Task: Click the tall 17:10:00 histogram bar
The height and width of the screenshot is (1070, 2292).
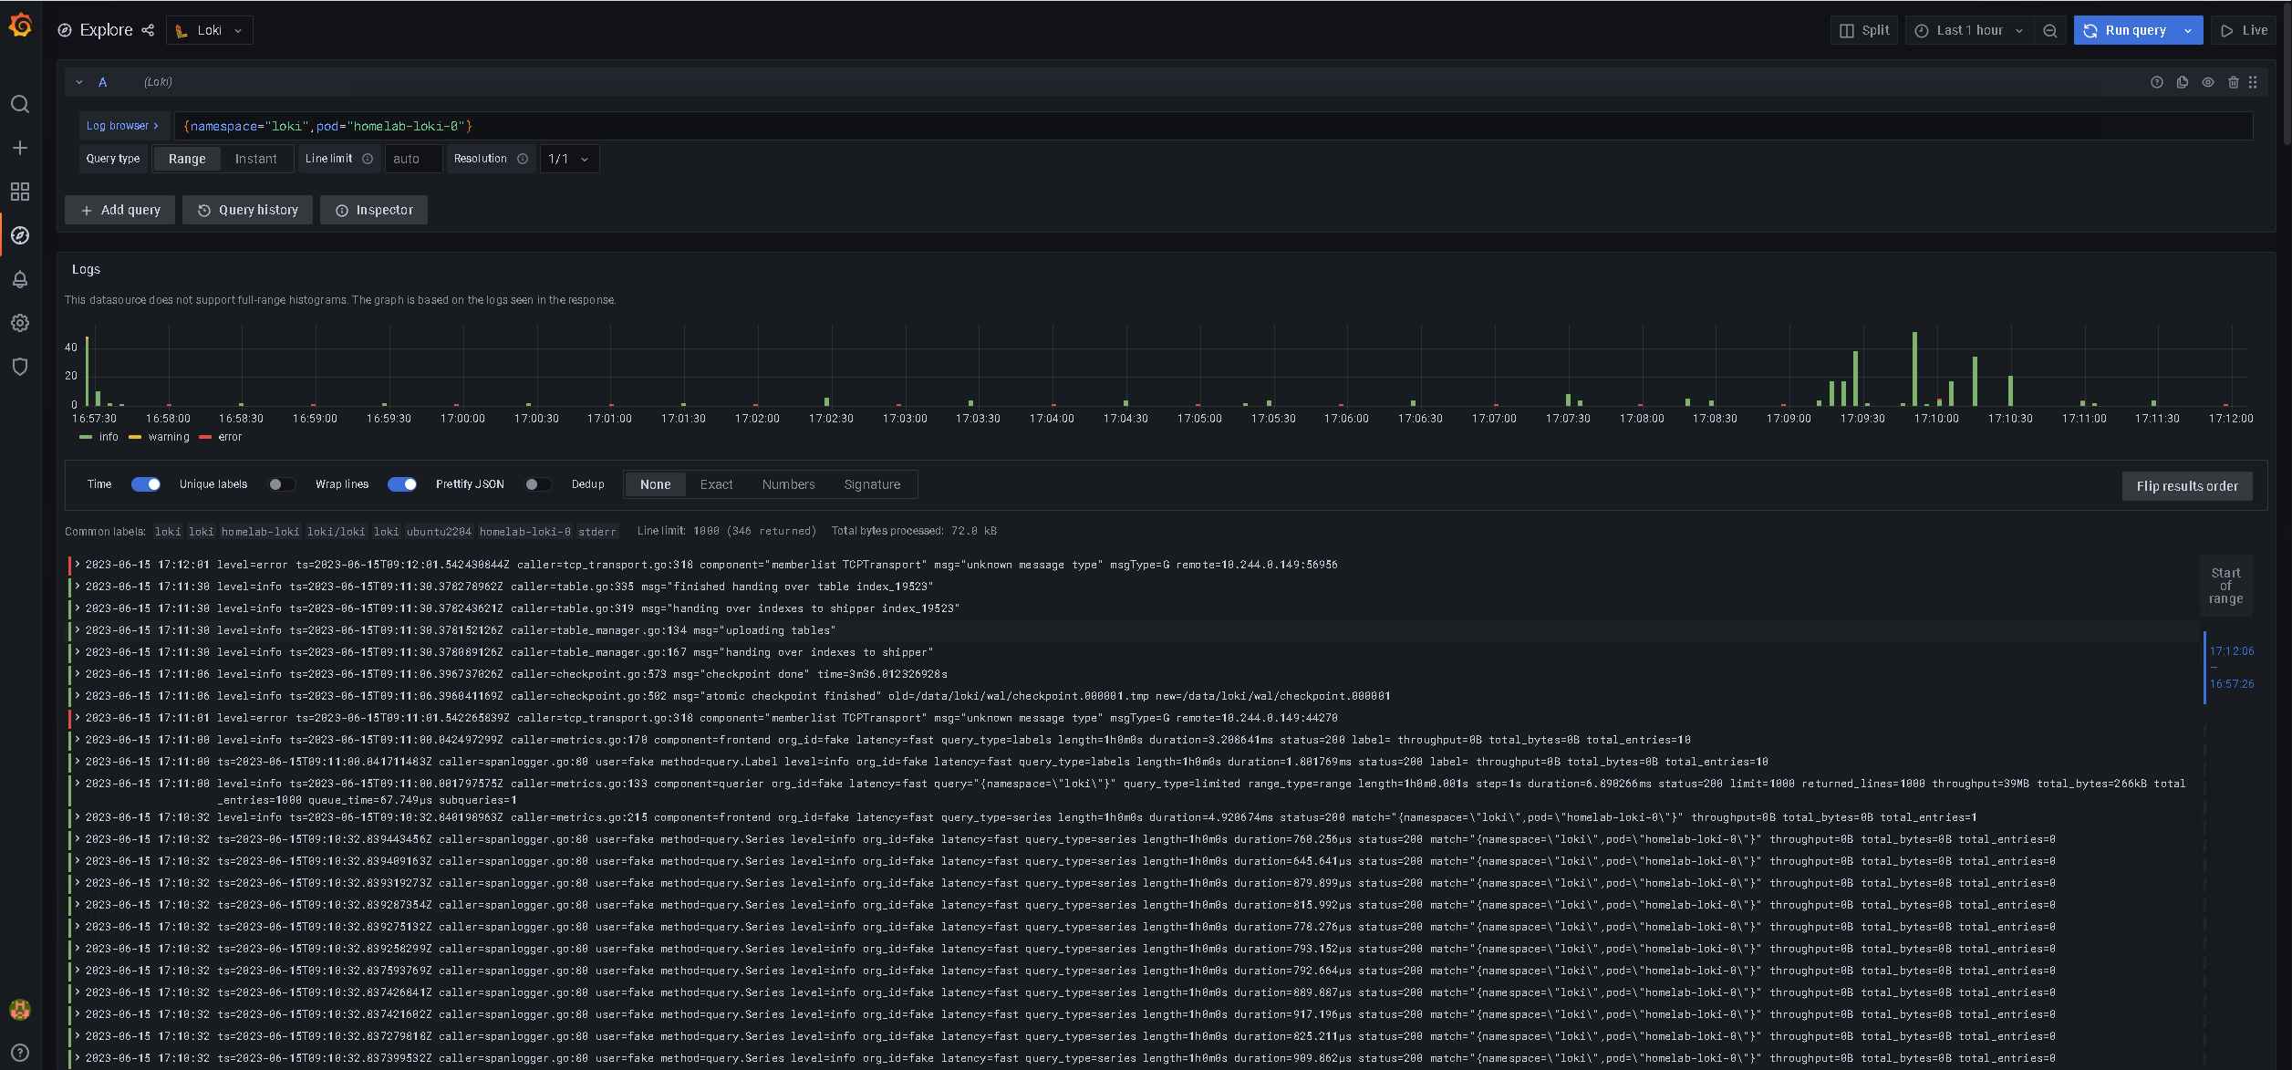Action: [1914, 369]
